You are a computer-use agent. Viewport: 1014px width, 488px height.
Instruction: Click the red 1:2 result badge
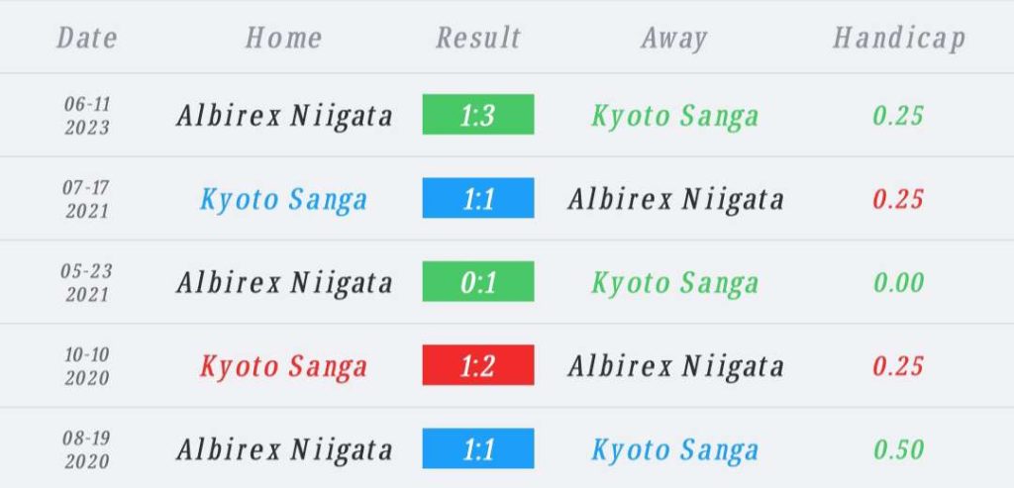tap(478, 364)
